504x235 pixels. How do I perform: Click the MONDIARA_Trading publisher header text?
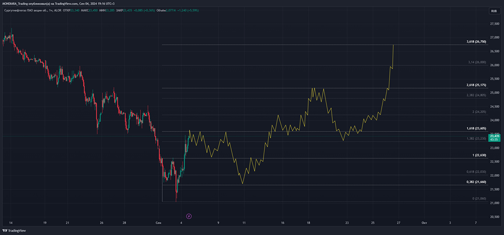(15, 3)
